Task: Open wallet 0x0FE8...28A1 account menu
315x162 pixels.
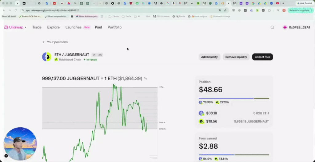Action: [x=296, y=28]
